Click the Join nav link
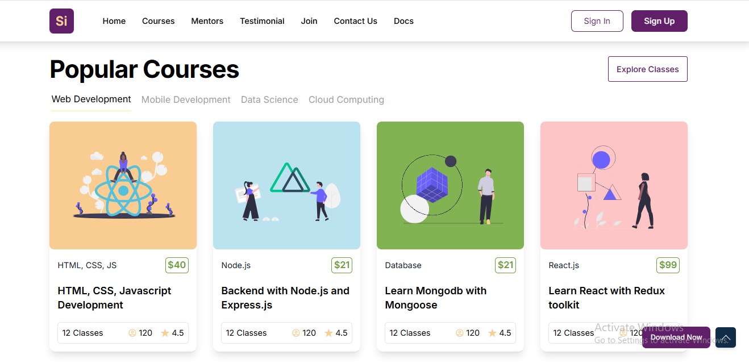Viewport: 749px width, 363px height. pos(309,21)
